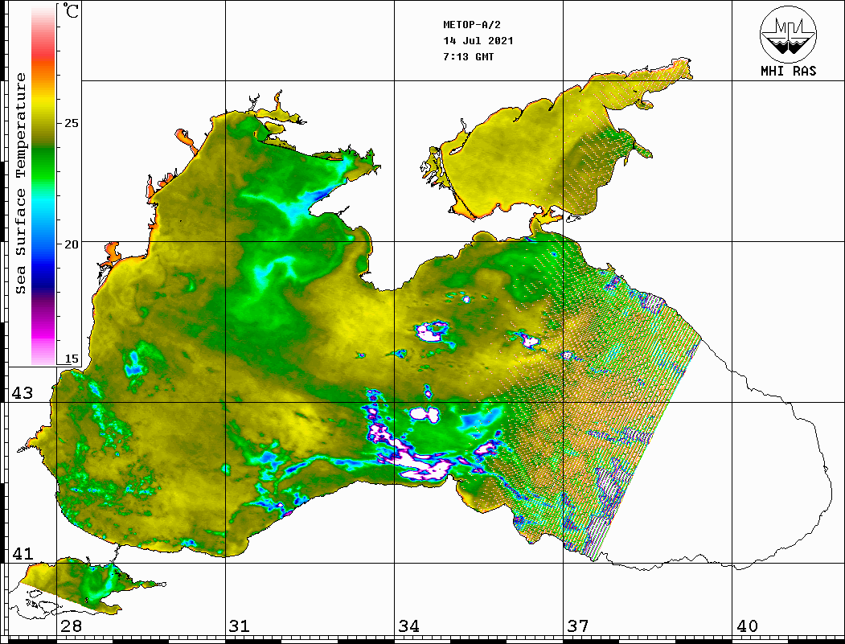
Task: Click the 'MHI RAS' text label
Action: point(789,71)
